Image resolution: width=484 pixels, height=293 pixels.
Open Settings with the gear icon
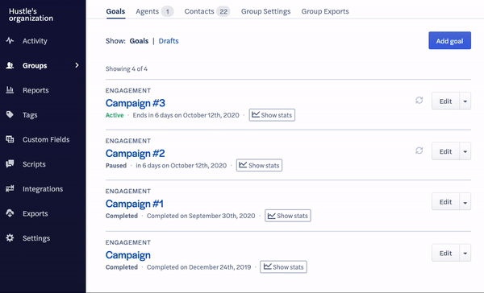[x=10, y=237]
